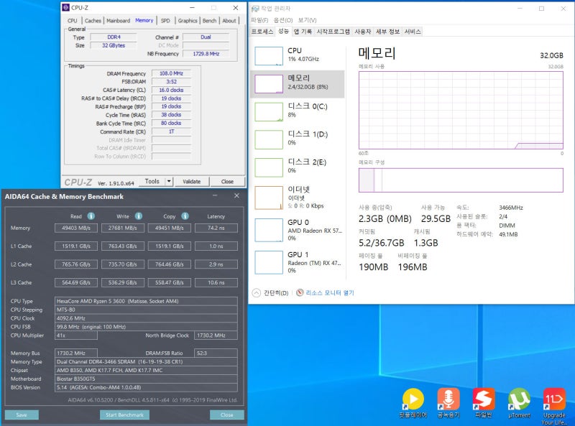Click Start Benchmark in AIDA64
The height and width of the screenshot is (426, 575).
coord(124,415)
